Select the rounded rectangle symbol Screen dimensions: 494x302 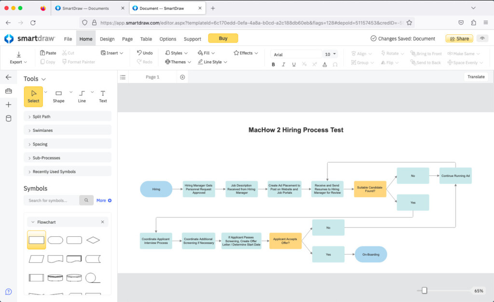point(74,240)
